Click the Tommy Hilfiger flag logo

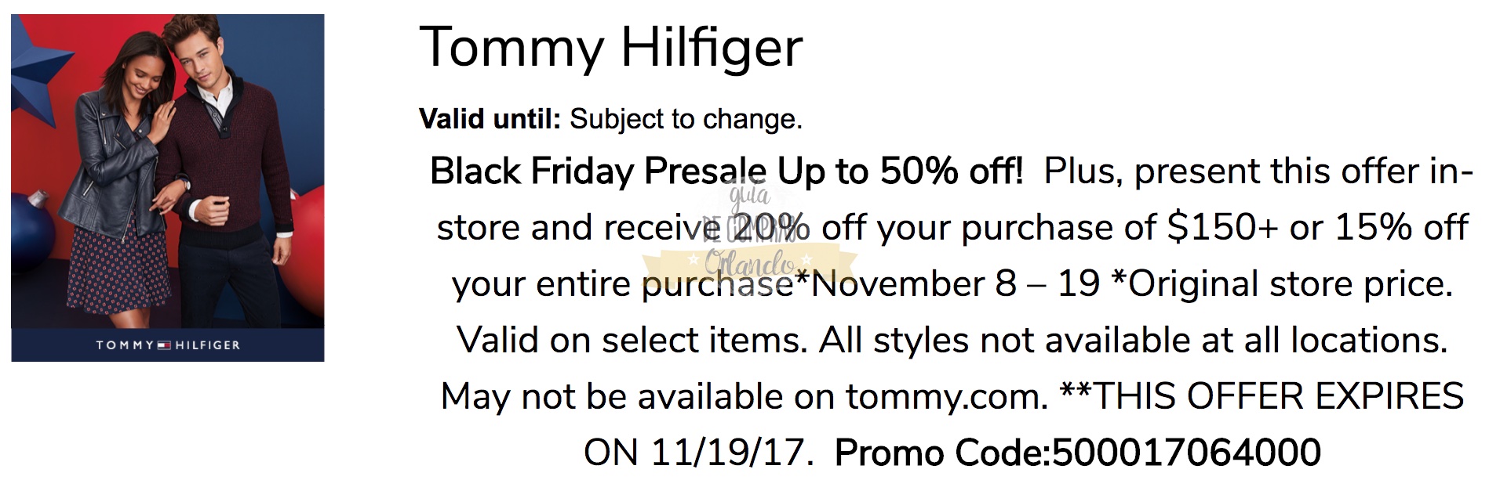pyautogui.click(x=164, y=345)
